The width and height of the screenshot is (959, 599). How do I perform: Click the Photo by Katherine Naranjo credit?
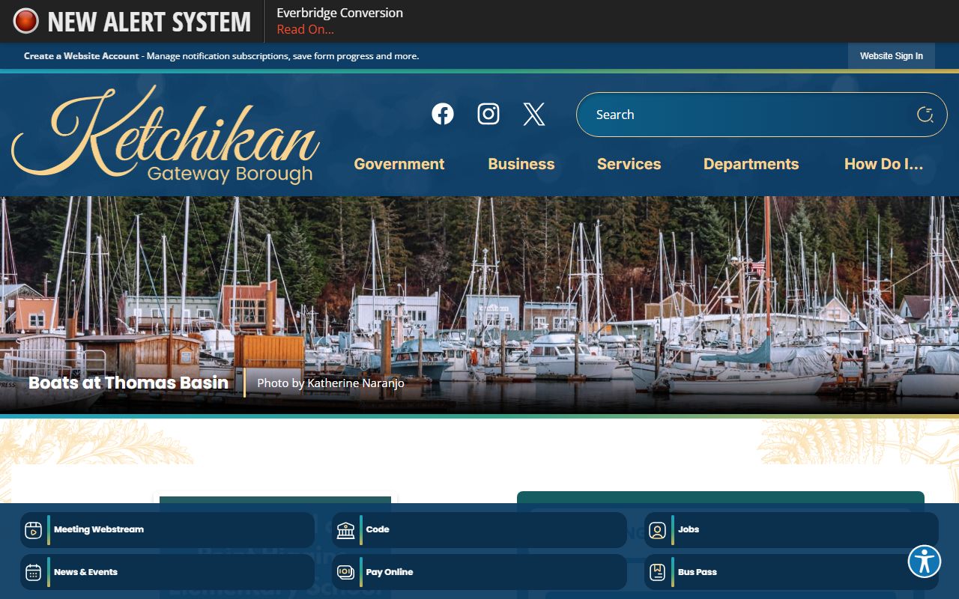(330, 383)
